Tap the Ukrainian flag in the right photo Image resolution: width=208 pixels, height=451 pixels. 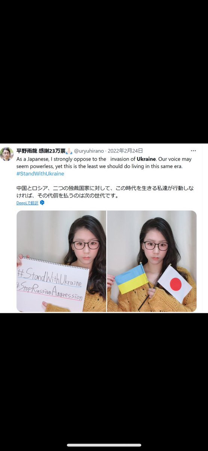[x=131, y=279]
